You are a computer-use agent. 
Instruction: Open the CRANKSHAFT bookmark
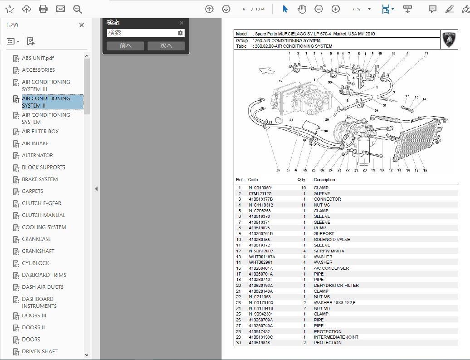[38, 251]
